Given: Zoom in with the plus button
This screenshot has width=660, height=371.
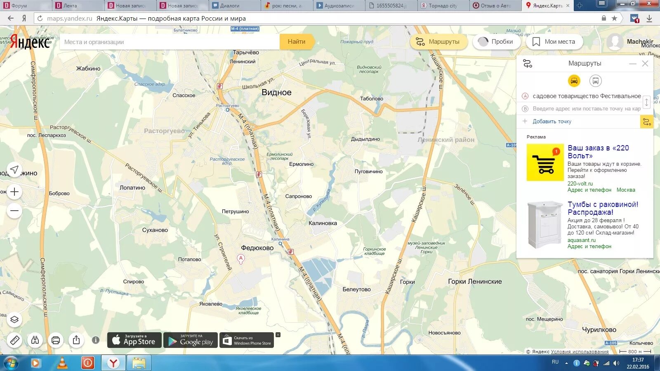Looking at the screenshot, I should click(14, 192).
